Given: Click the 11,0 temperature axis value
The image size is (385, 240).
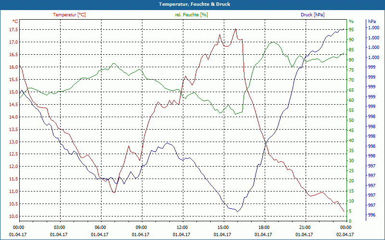Looking at the screenshot, I should [x=13, y=192].
